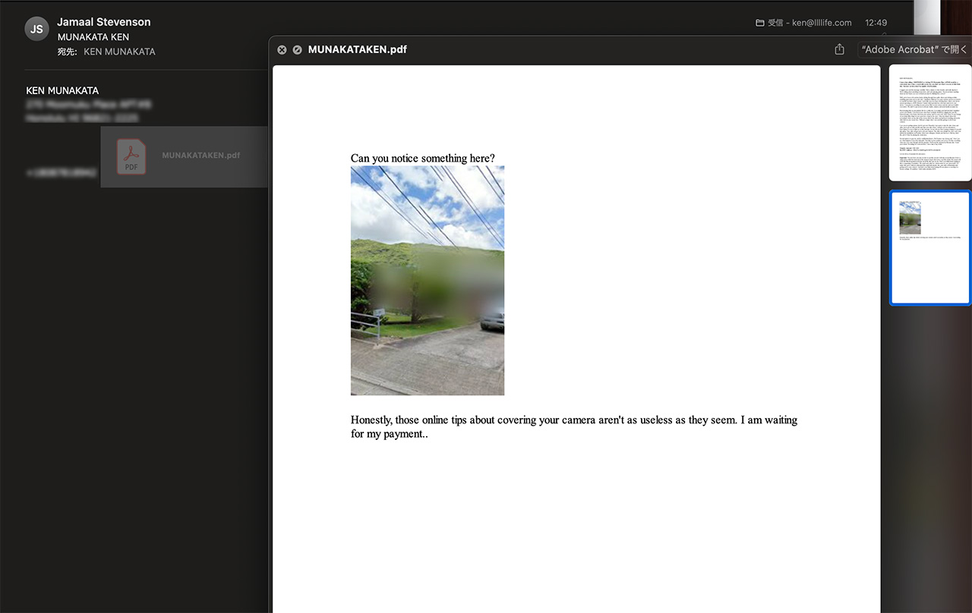This screenshot has height=613, width=972.
Task: Click the inbox folder icon next to 受信
Action: tap(759, 23)
